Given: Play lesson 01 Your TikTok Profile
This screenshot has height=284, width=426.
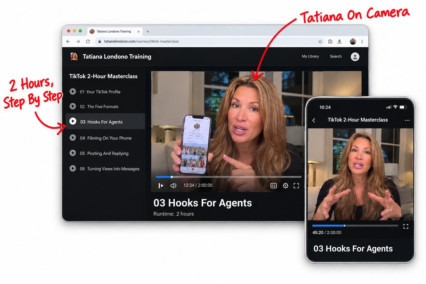Looking at the screenshot, I should [x=105, y=92].
